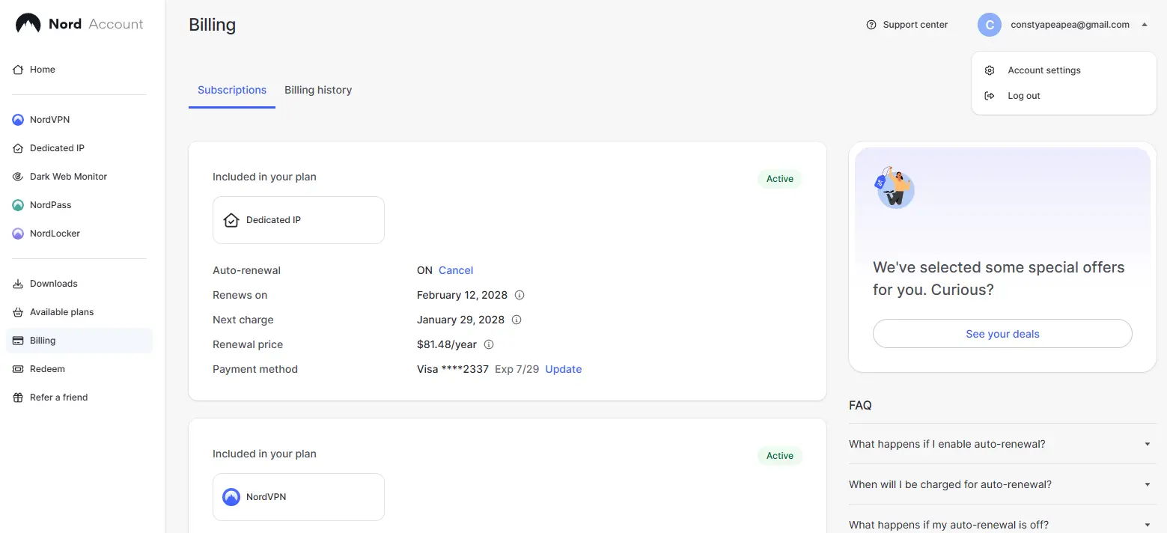Go to Home in the sidebar

pos(79,70)
